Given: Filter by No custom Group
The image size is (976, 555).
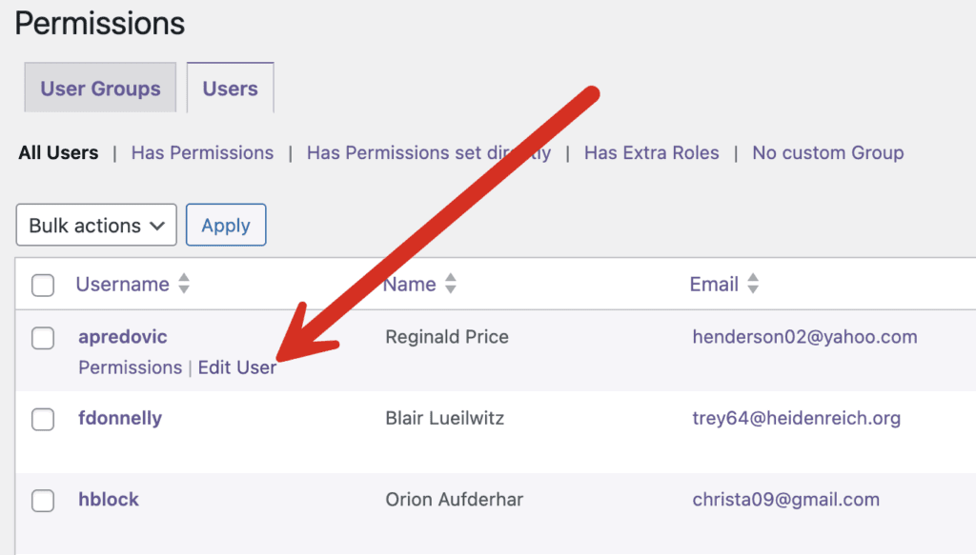Looking at the screenshot, I should click(x=827, y=152).
